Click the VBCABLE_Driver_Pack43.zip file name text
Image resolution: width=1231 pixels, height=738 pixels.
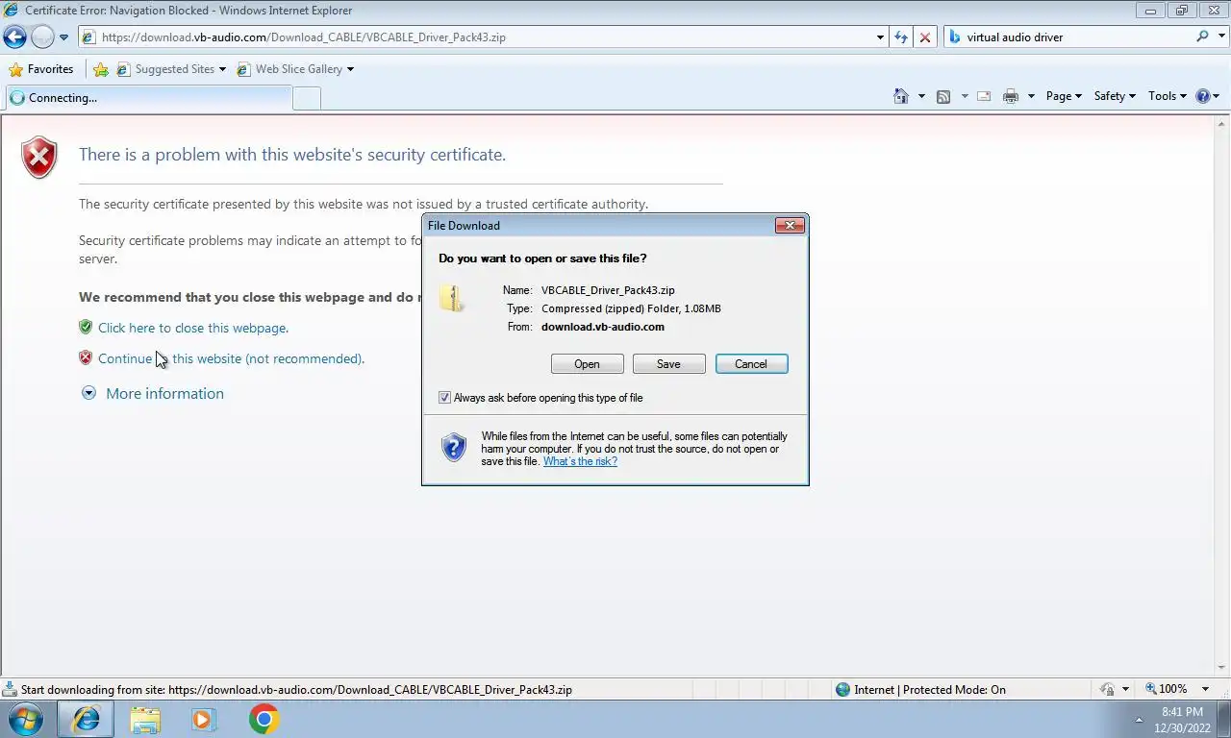pos(608,290)
